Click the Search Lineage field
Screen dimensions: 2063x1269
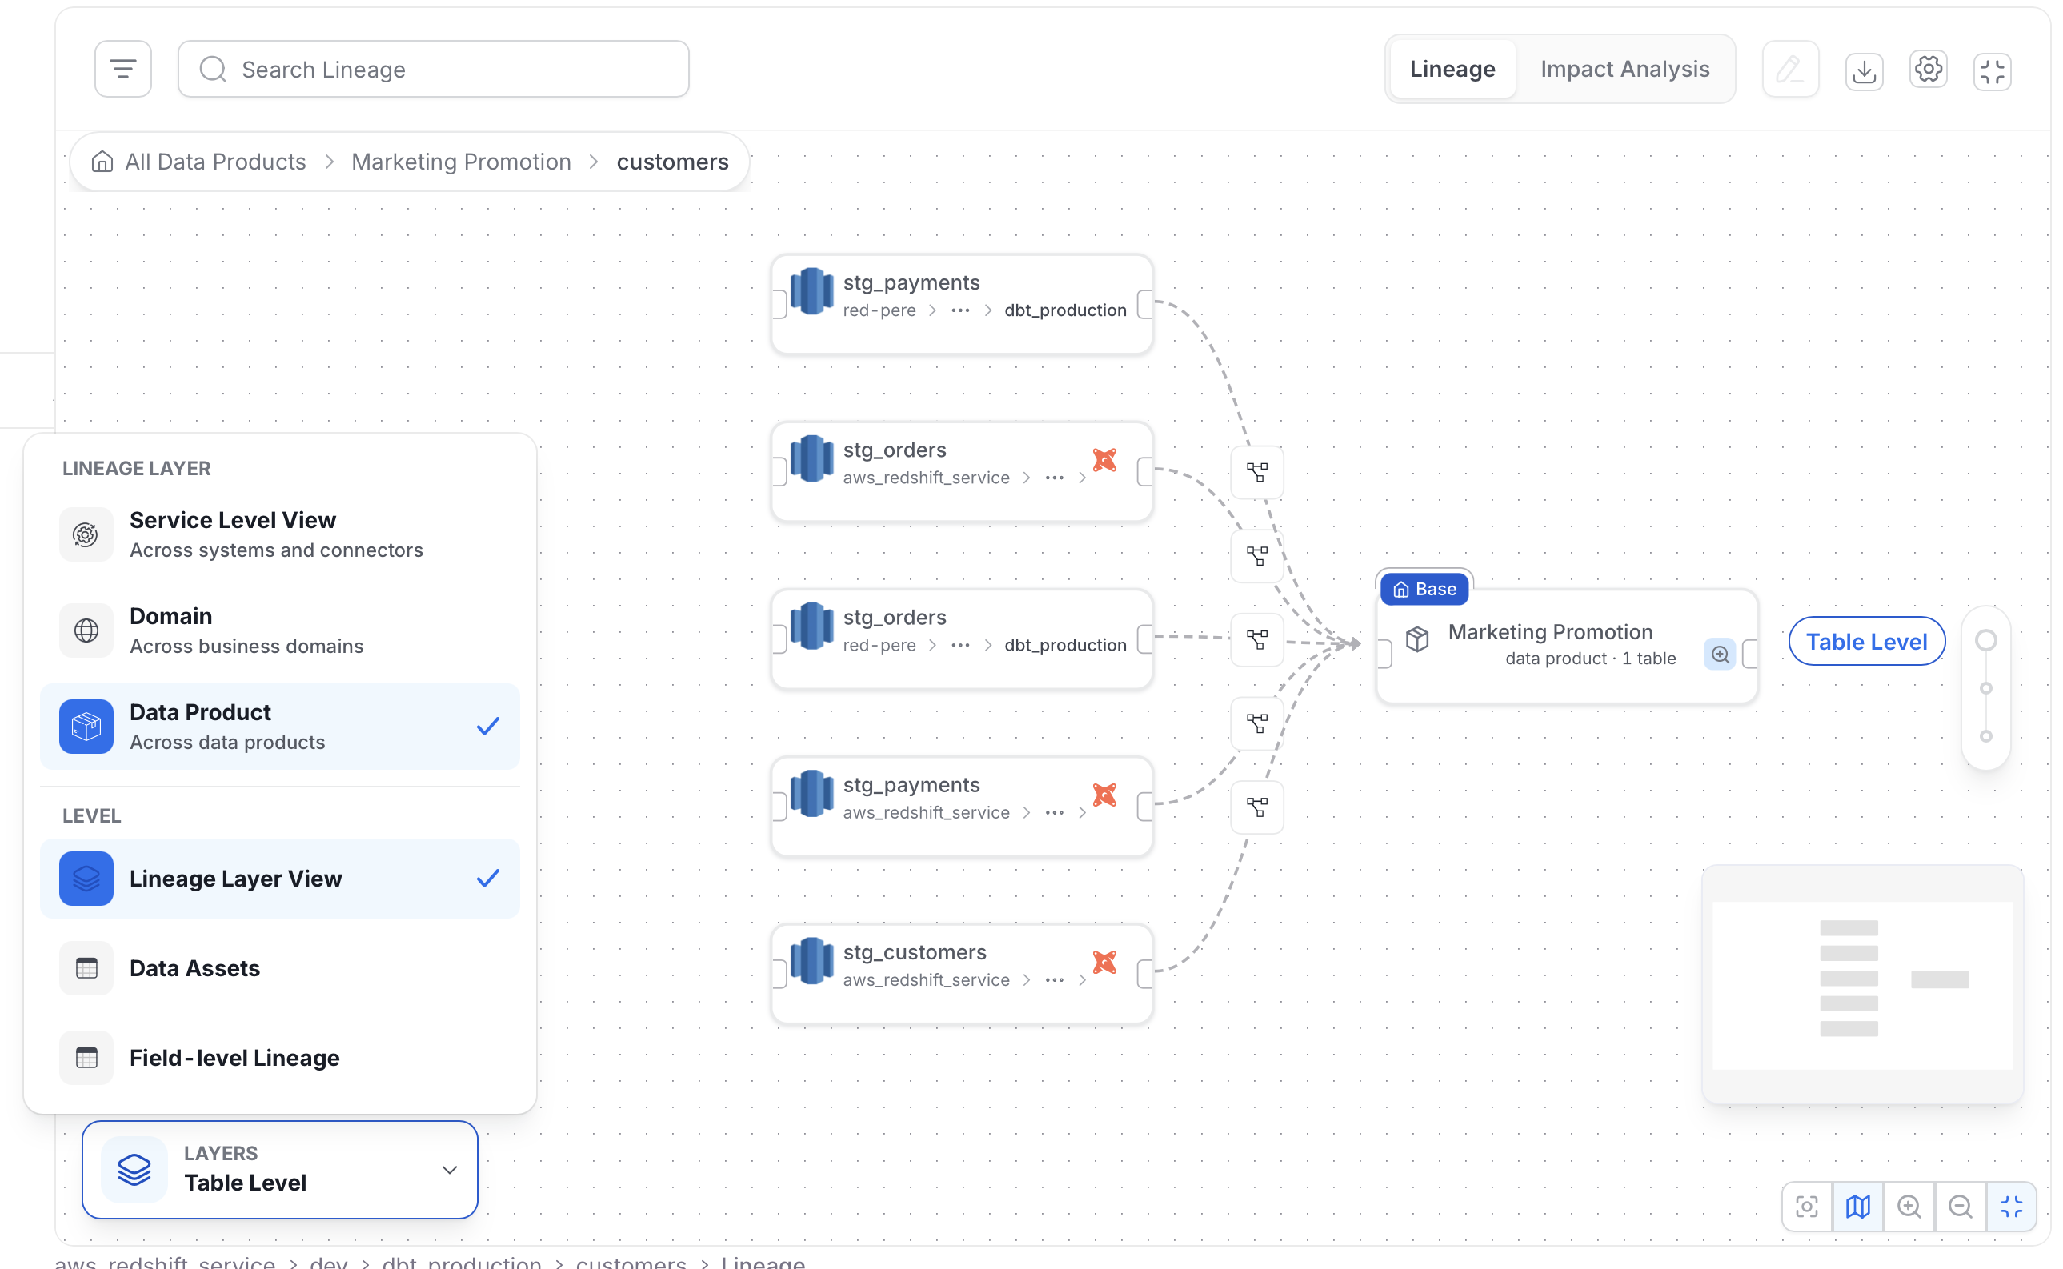coord(433,69)
